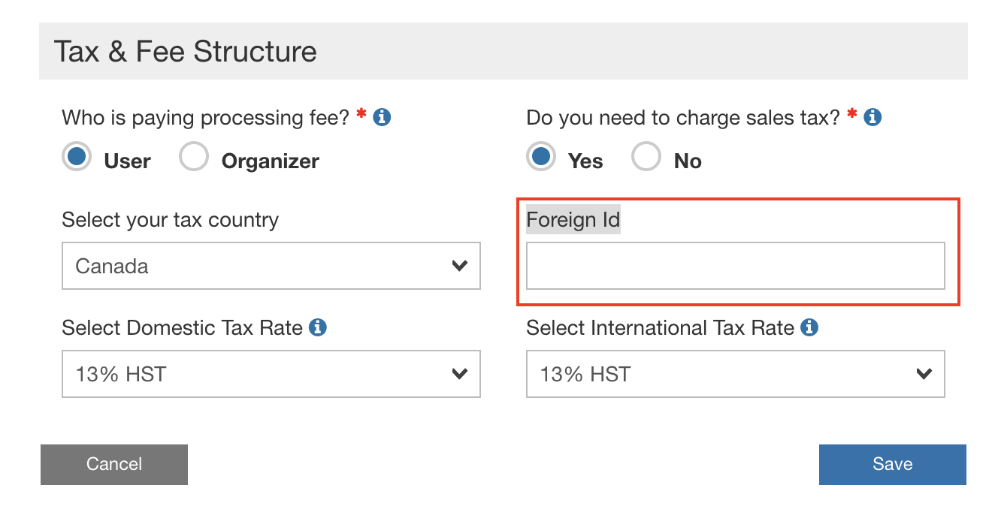This screenshot has width=995, height=509.
Task: Click the 'Do you need to charge sales tax?' label
Action: [x=682, y=118]
